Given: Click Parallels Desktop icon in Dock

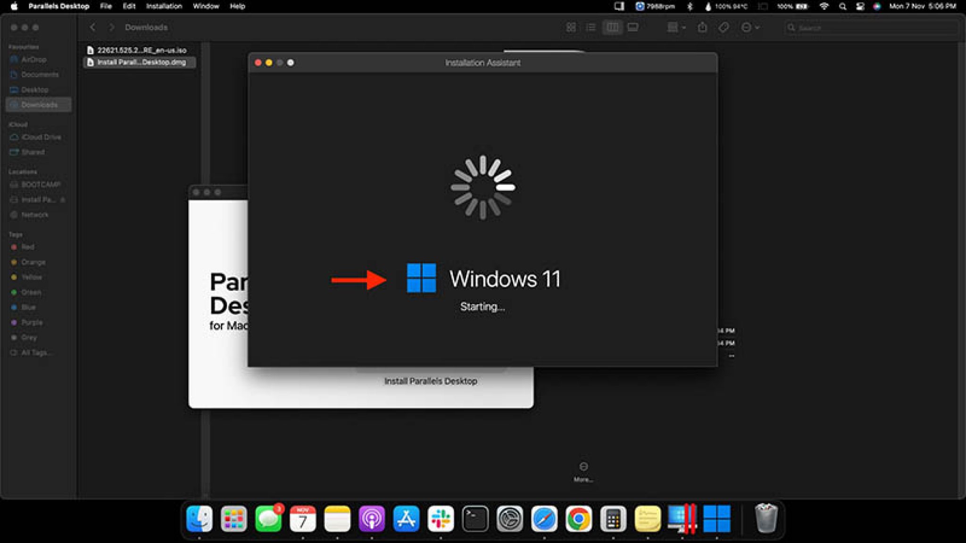Looking at the screenshot, I should pos(682,519).
